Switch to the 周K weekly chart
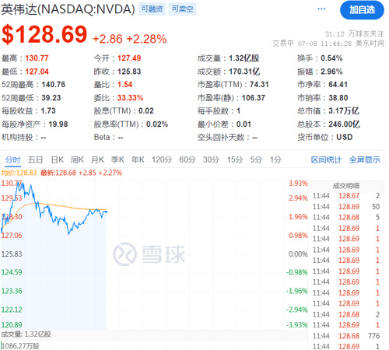The height and width of the screenshot is (350, 389). click(x=77, y=159)
